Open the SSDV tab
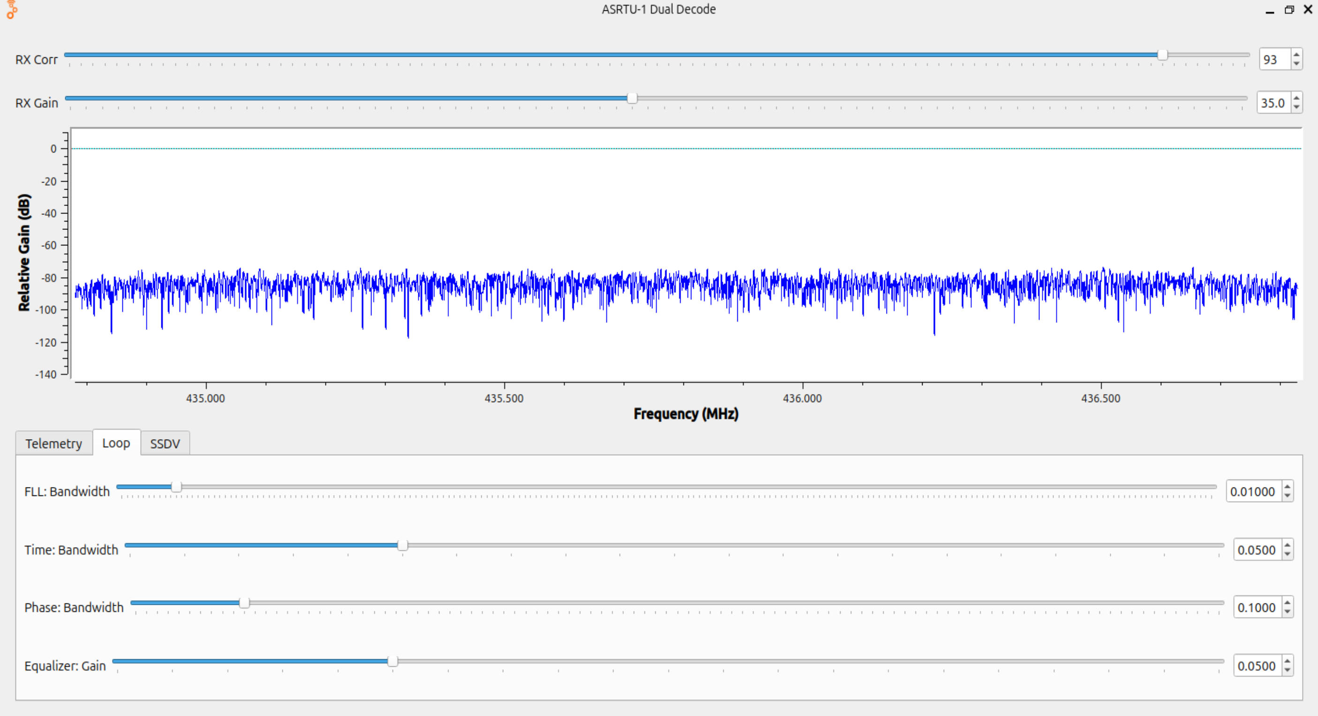This screenshot has height=716, width=1318. click(165, 443)
